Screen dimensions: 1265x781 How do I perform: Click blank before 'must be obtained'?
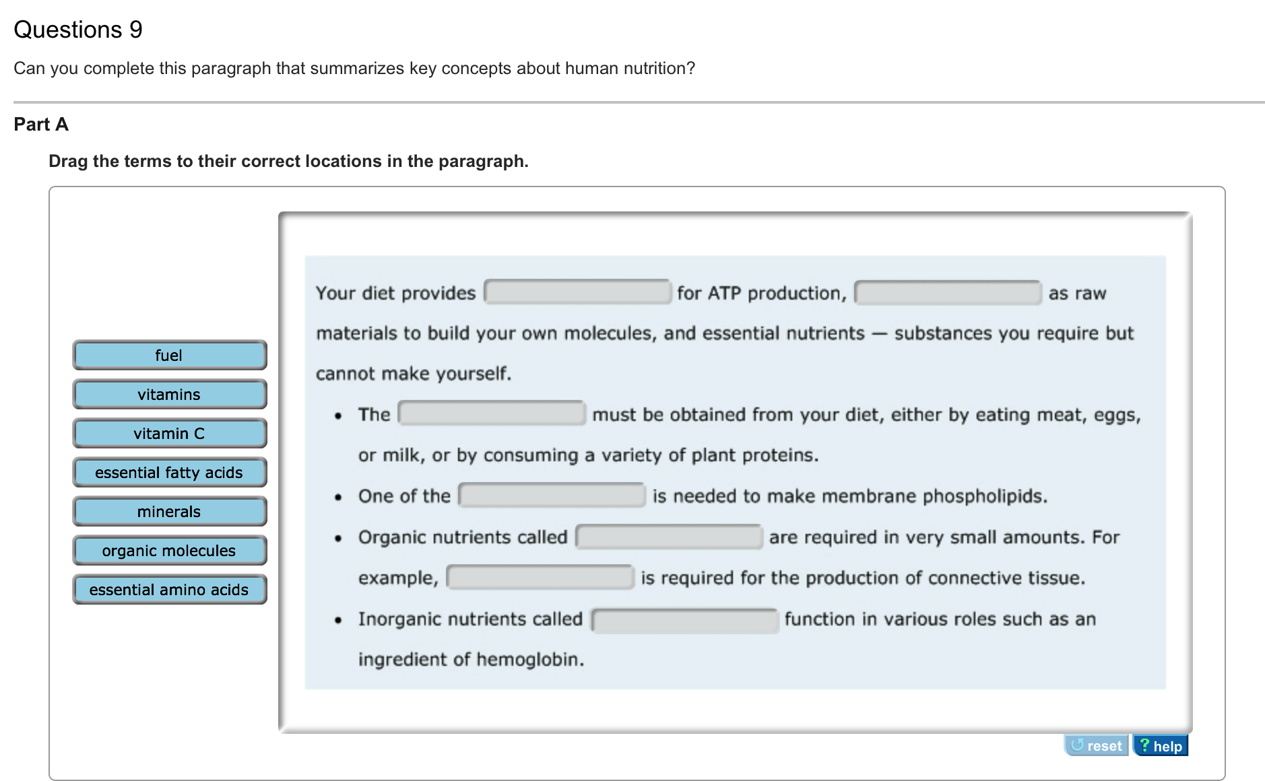(x=492, y=413)
